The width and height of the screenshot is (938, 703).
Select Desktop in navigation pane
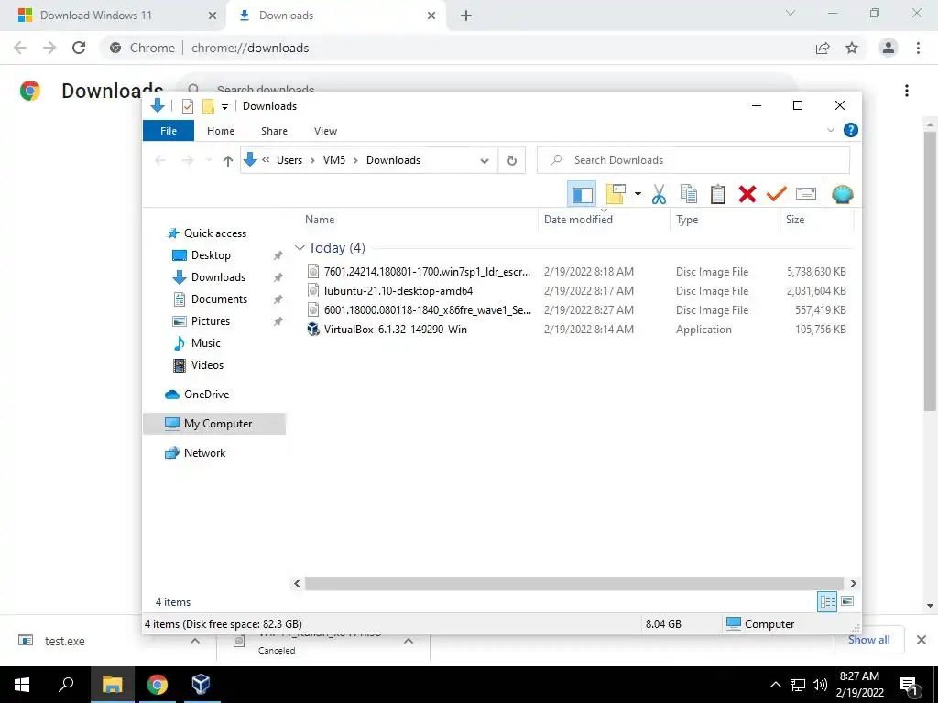[211, 255]
